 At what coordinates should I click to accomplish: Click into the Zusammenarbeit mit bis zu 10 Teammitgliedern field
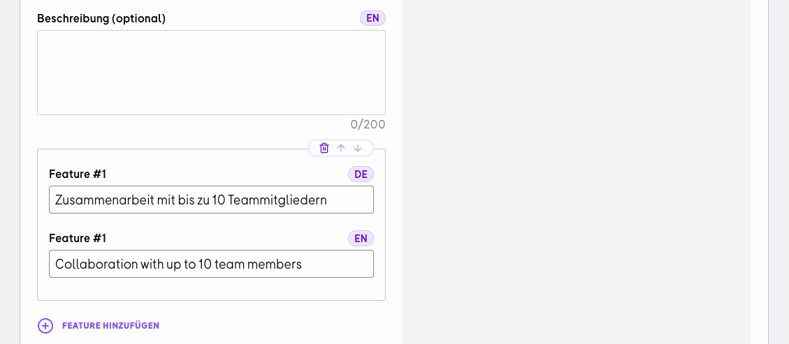[211, 200]
